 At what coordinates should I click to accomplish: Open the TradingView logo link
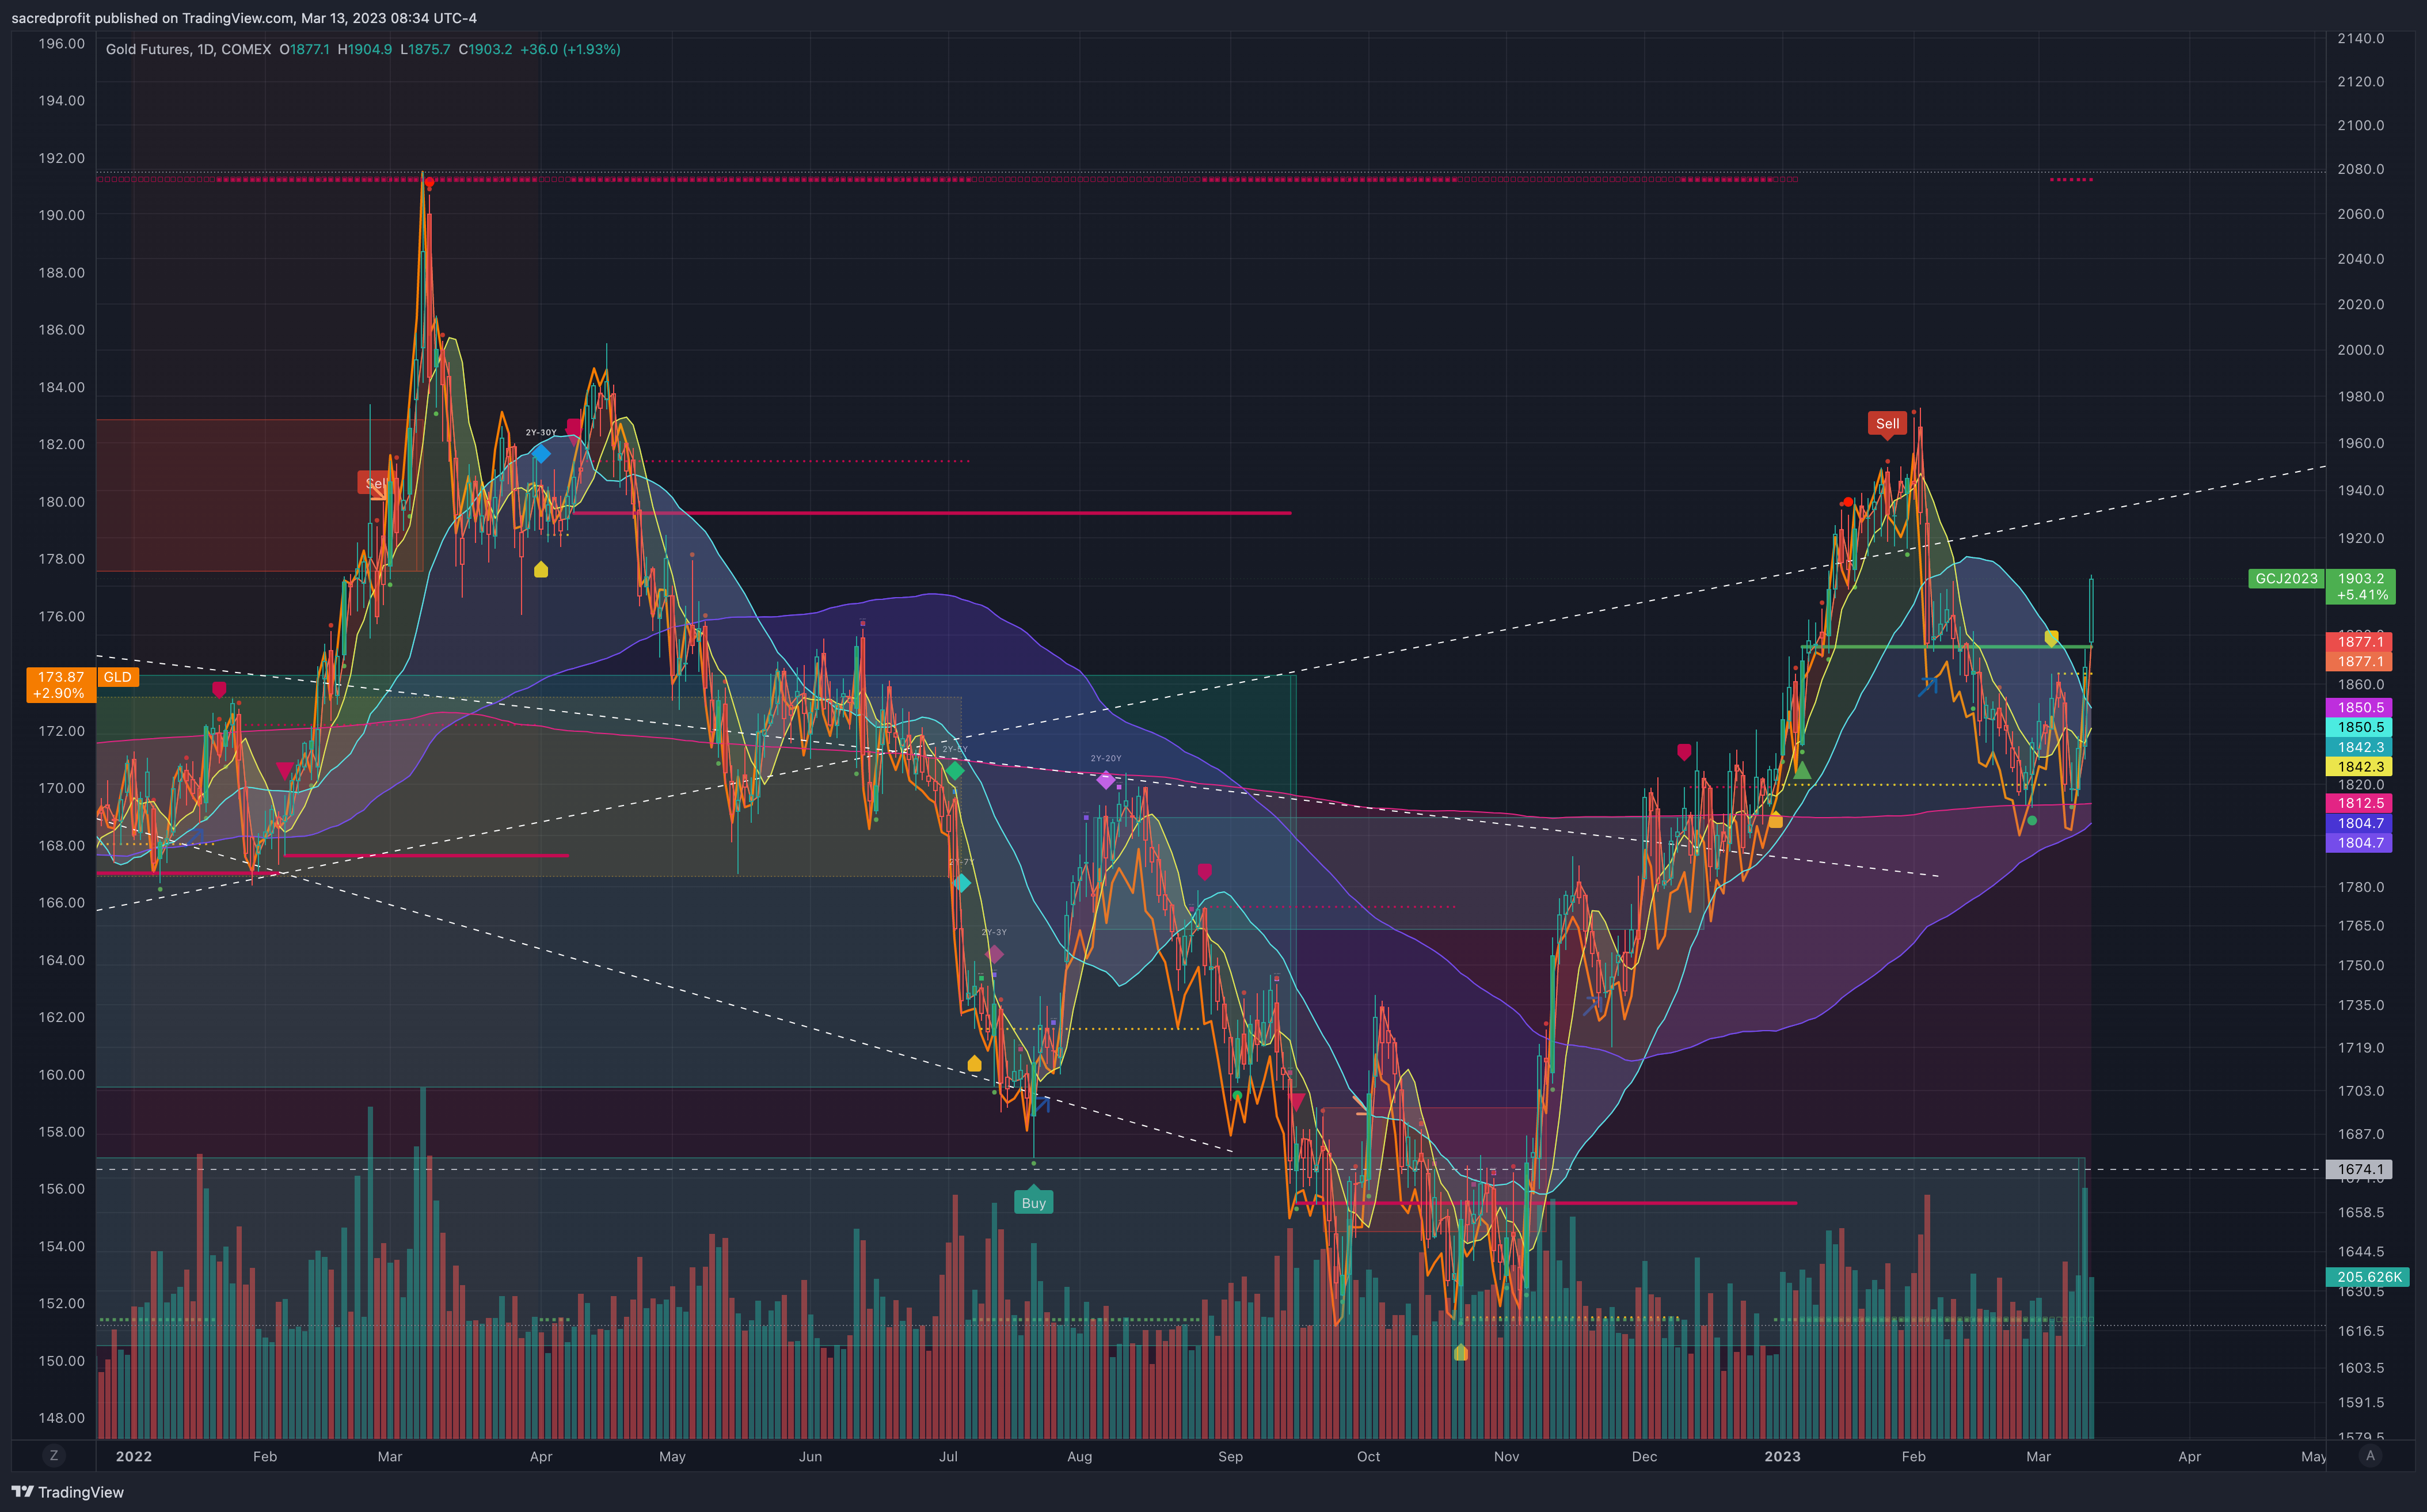(68, 1492)
